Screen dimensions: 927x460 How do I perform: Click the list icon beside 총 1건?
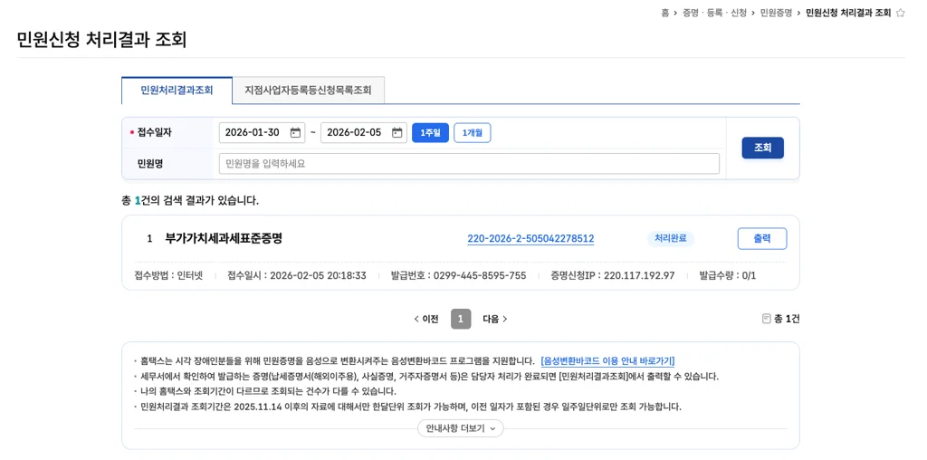(767, 319)
